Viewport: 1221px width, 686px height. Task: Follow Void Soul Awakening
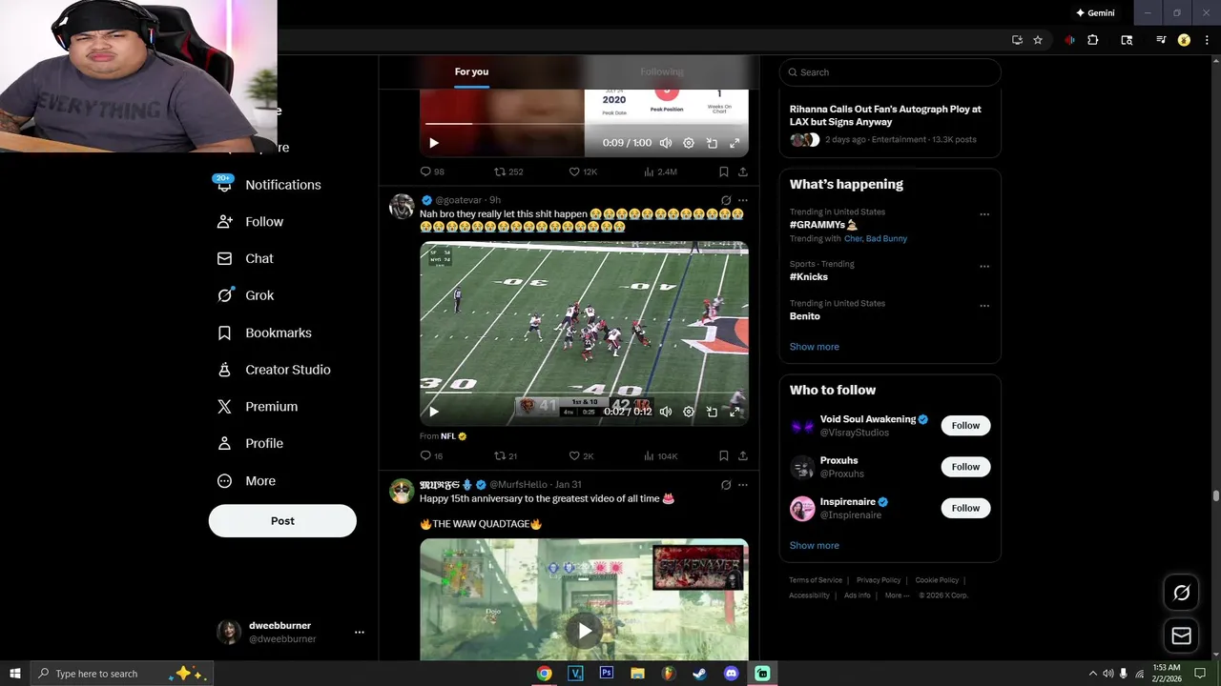coord(965,426)
